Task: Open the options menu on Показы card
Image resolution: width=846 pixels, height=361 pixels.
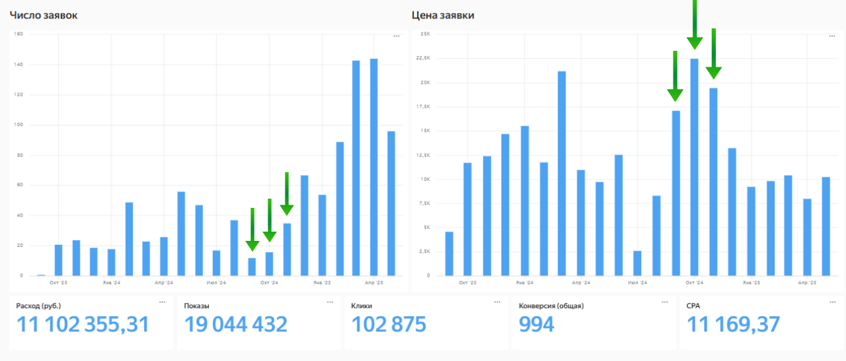Action: 330,302
